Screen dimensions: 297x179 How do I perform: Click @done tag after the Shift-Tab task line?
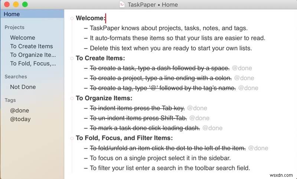click(199, 118)
